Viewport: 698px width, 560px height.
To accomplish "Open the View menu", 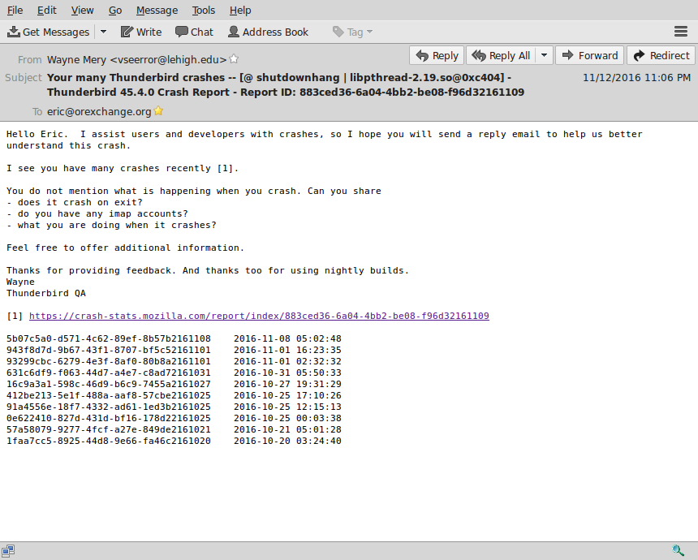I will pyautogui.click(x=82, y=11).
